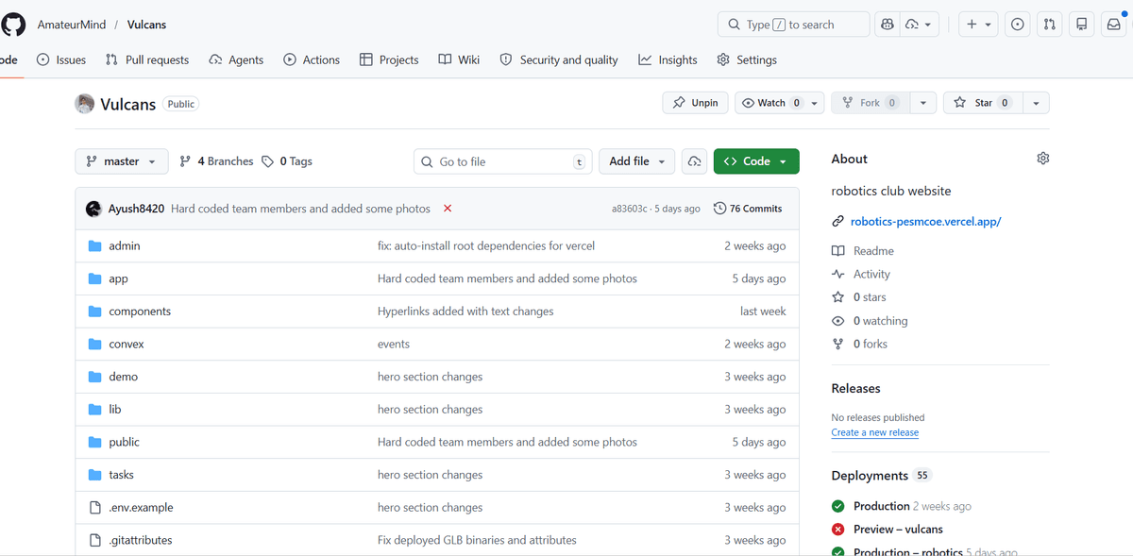Click the failed status X on latest commit
1133x556 pixels.
[x=448, y=209]
